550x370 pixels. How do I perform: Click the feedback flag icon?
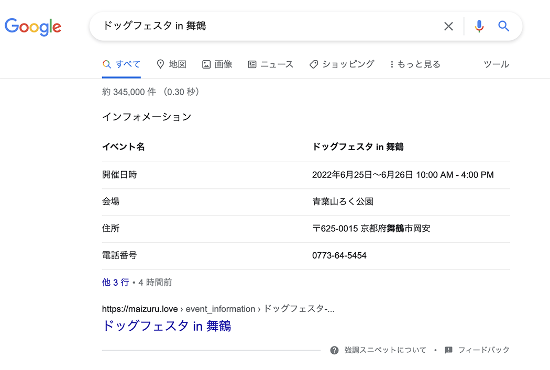point(448,350)
